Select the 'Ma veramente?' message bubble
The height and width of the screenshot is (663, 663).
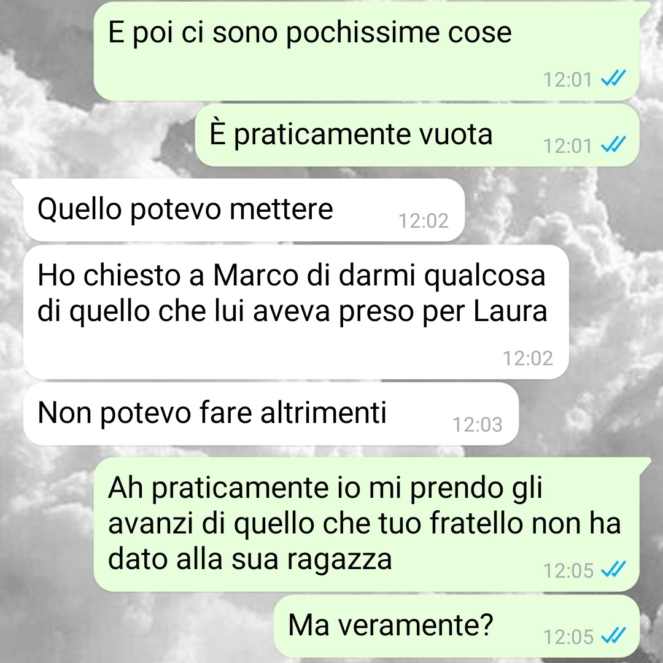456,626
